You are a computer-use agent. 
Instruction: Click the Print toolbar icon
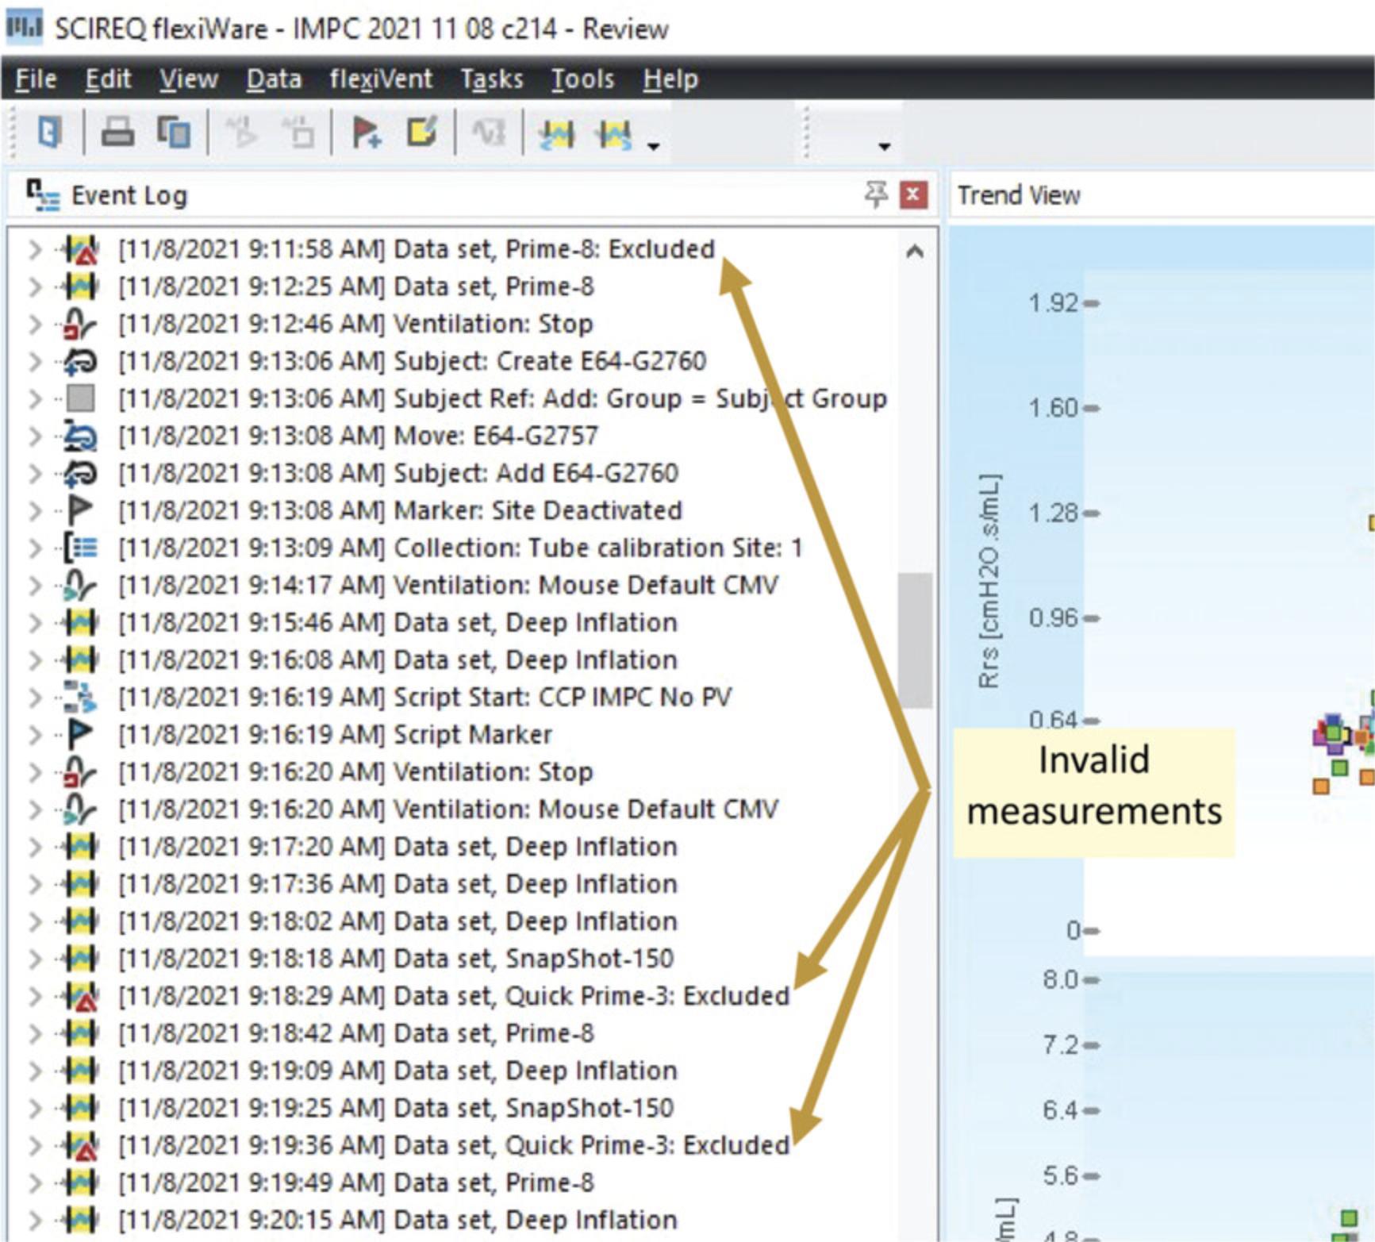pos(117,132)
